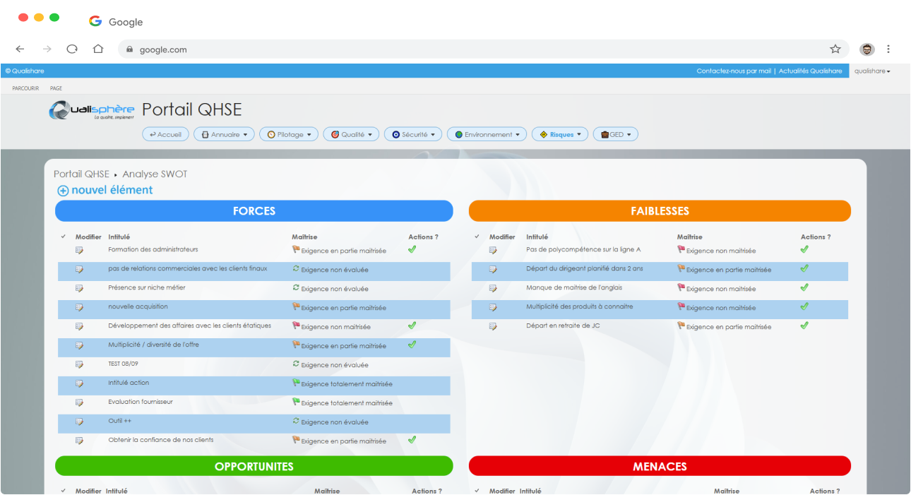
Task: Click the plus icon beside nouvel élément
Action: click(x=63, y=191)
